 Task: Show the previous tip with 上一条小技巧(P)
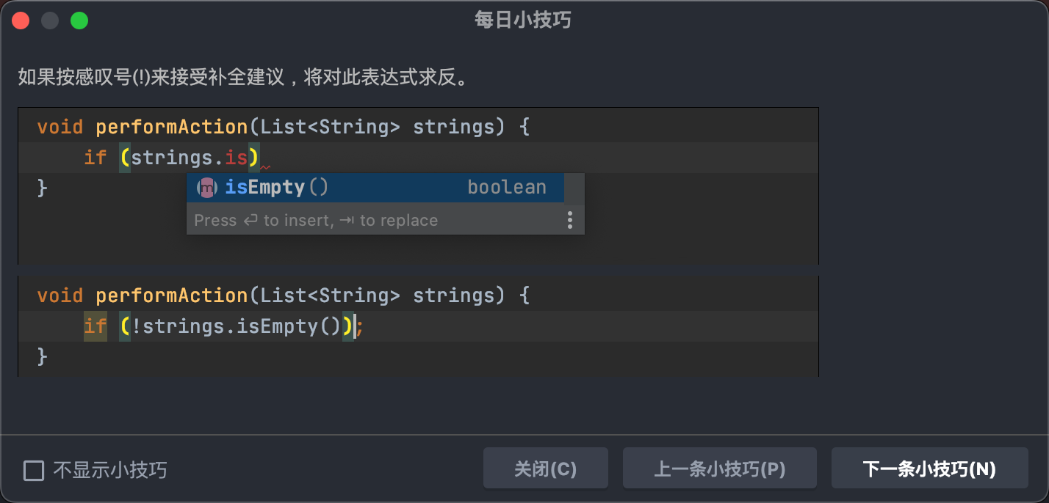(x=719, y=468)
